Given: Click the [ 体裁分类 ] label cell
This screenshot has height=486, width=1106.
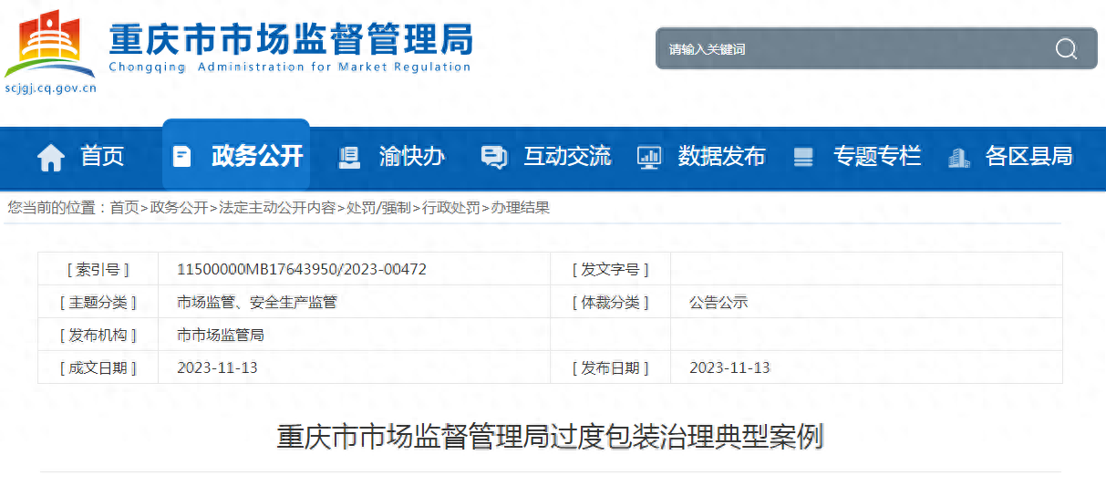Looking at the screenshot, I should point(611,303).
